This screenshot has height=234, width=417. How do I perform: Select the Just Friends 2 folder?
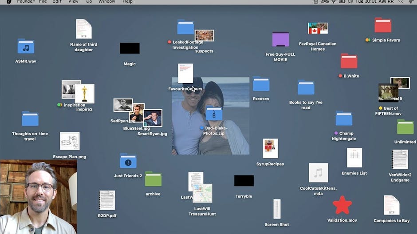pyautogui.click(x=128, y=161)
